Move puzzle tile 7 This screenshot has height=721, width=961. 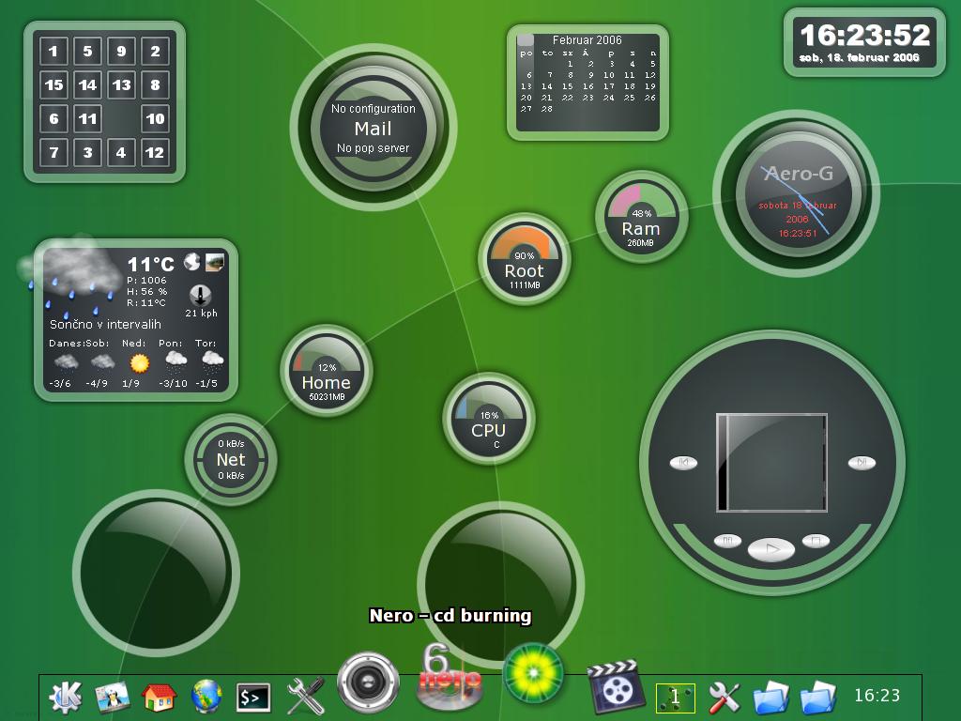click(53, 152)
